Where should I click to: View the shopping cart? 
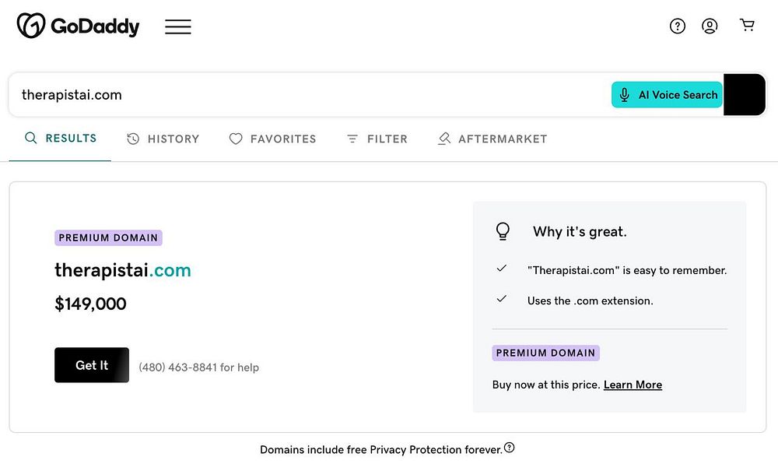pos(748,26)
